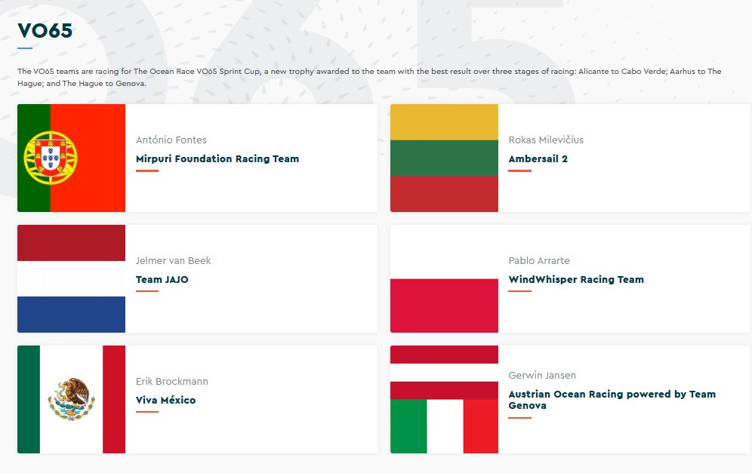Select skipper Erik Brockmann
This screenshot has height=473, width=752.
pos(172,381)
